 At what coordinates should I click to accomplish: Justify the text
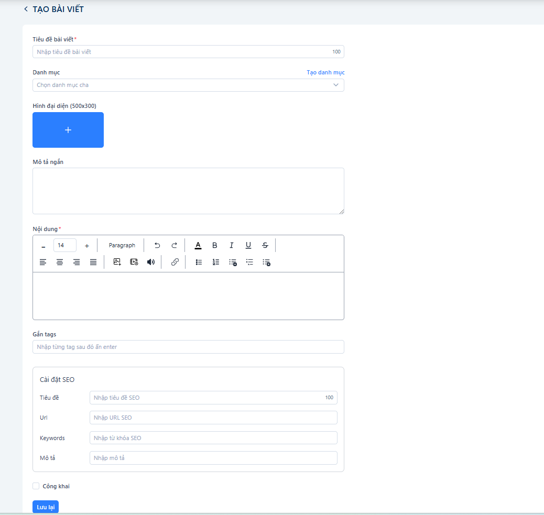click(93, 262)
